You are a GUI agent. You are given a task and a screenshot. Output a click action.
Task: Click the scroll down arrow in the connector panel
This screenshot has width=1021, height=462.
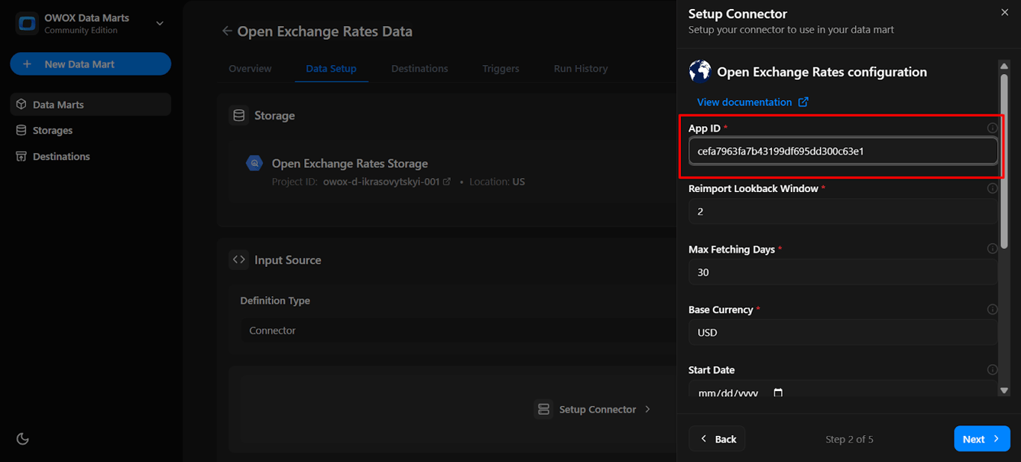(x=1005, y=389)
